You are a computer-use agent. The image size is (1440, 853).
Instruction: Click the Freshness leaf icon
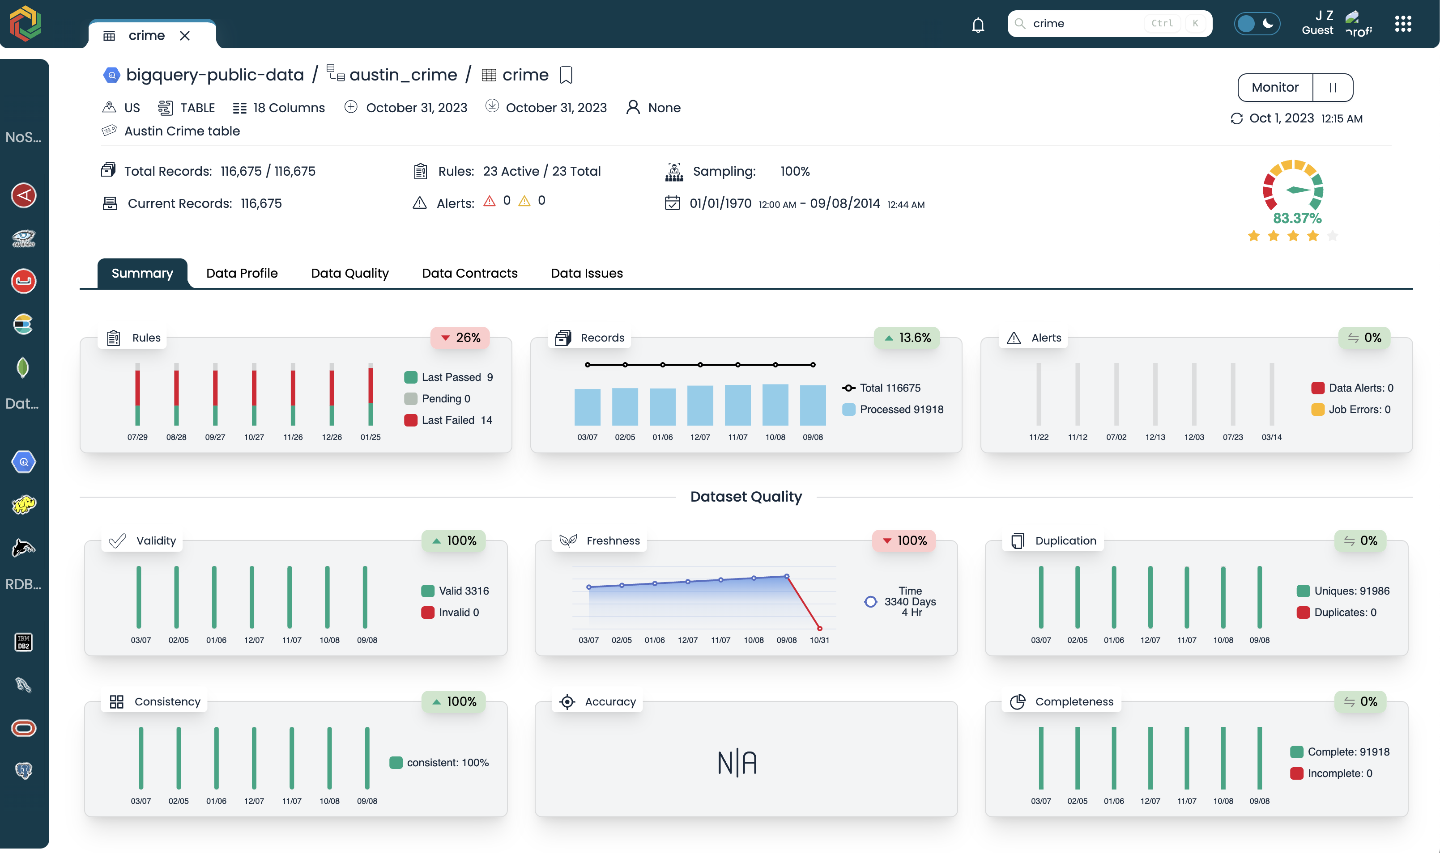coord(568,541)
